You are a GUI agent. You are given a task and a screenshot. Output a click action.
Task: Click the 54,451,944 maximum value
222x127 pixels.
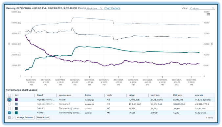[x=156, y=104]
